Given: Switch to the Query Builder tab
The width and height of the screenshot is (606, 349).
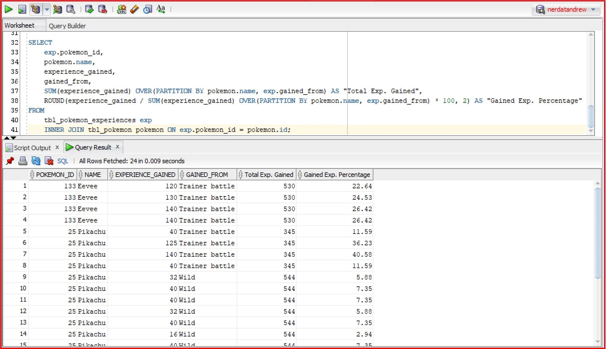Looking at the screenshot, I should click(67, 26).
